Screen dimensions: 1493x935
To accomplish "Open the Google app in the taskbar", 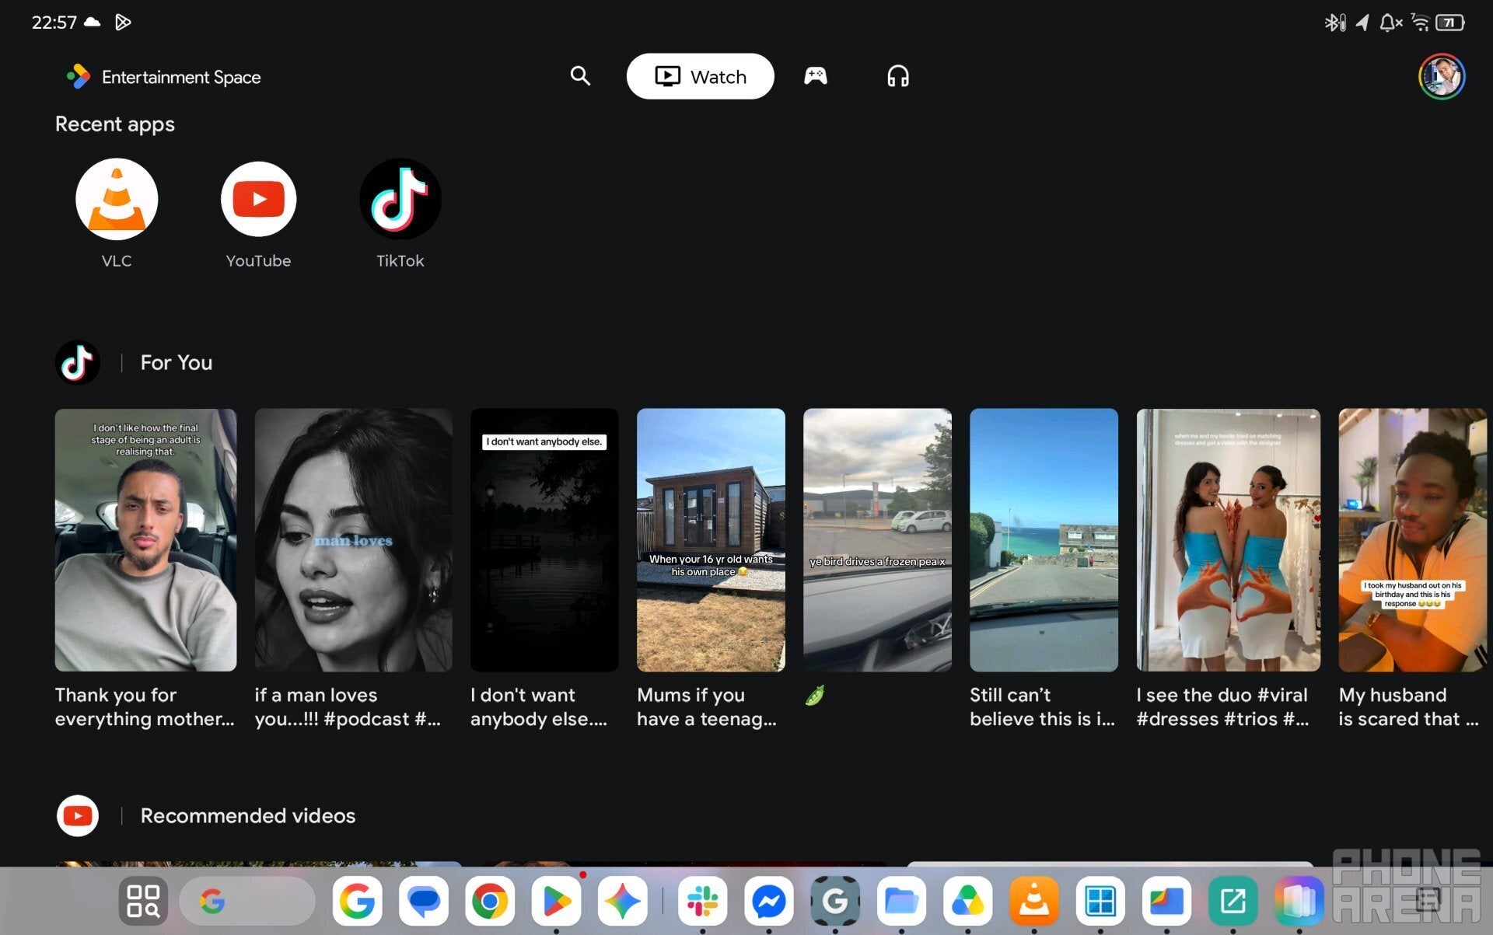I will 357,901.
